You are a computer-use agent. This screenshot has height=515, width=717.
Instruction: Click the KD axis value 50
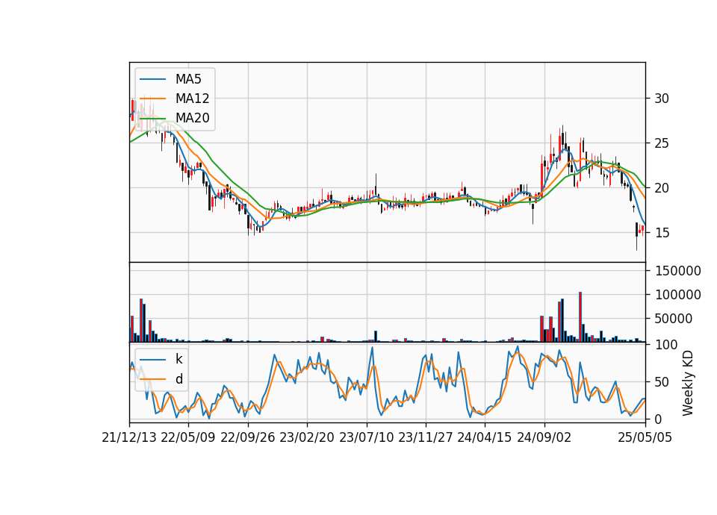click(x=662, y=381)
